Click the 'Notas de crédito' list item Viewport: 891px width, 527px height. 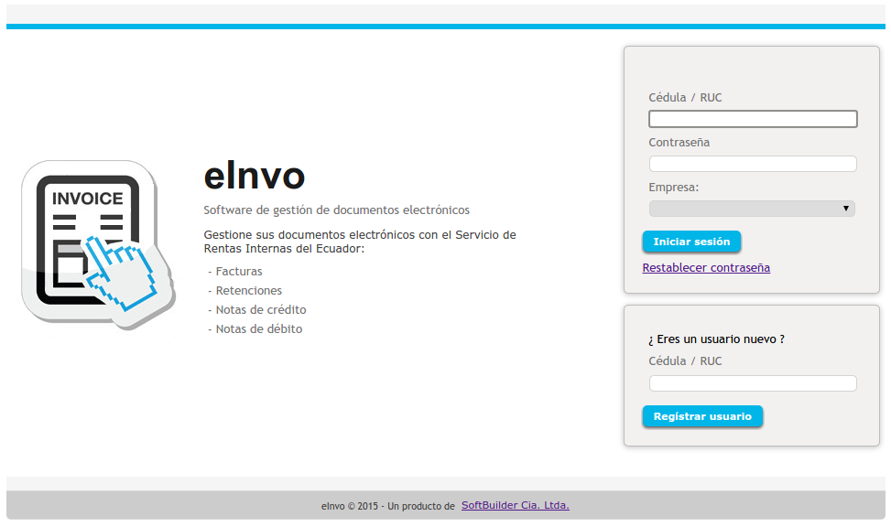pos(260,310)
